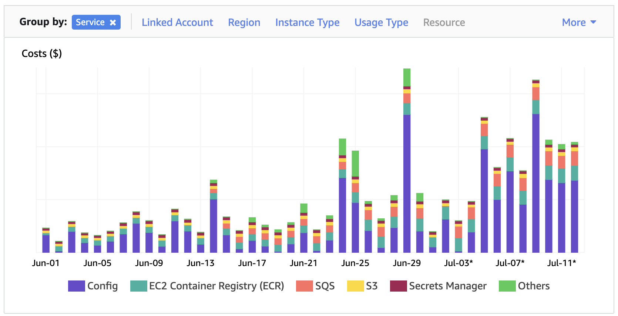Select Usage Type grouping

381,23
